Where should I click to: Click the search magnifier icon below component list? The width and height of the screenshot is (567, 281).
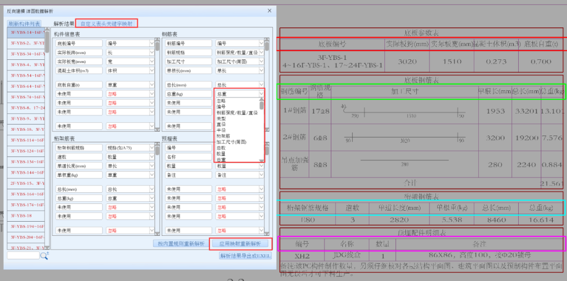click(44, 255)
